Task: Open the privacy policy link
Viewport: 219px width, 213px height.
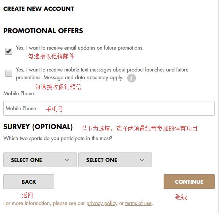Action: (x=102, y=203)
